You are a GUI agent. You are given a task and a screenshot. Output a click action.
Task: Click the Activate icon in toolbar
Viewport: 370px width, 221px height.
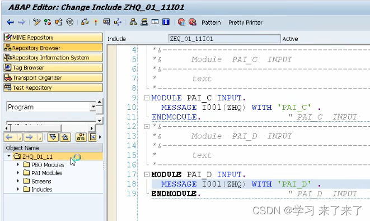point(85,22)
